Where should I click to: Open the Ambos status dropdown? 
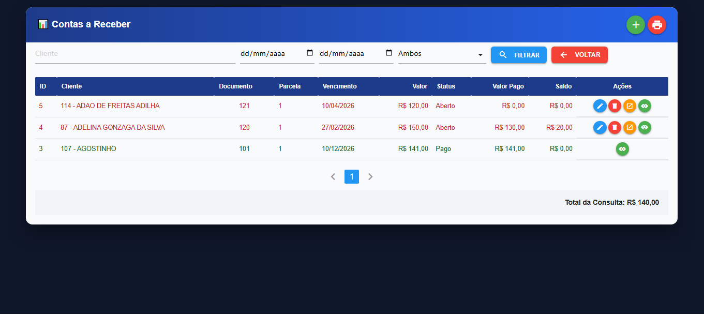[442, 54]
